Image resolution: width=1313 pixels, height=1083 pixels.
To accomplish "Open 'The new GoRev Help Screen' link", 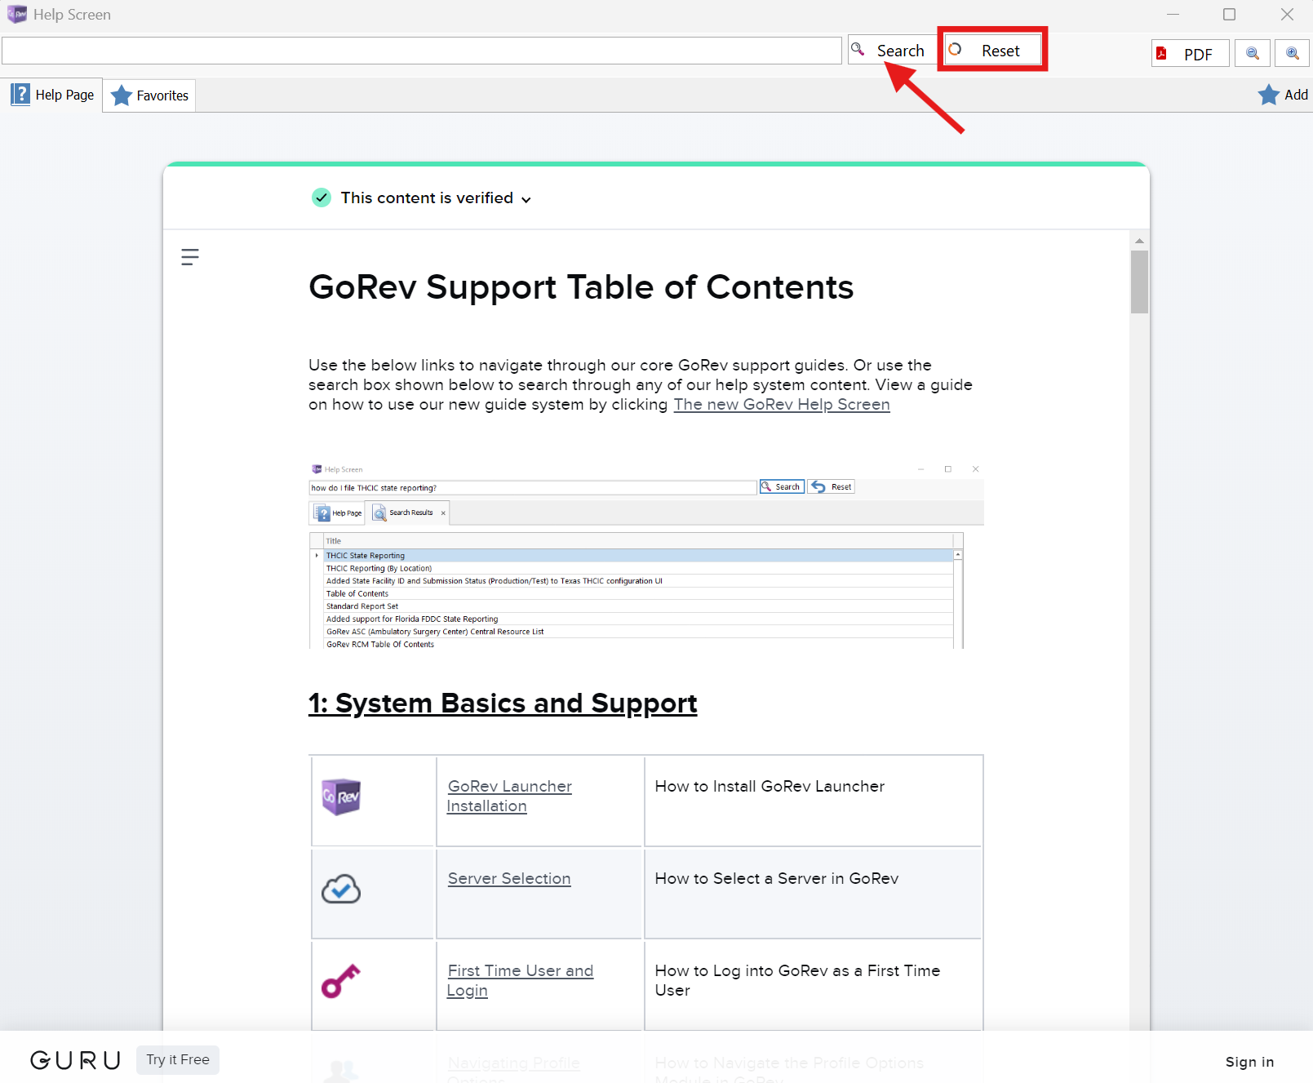I will [x=782, y=404].
